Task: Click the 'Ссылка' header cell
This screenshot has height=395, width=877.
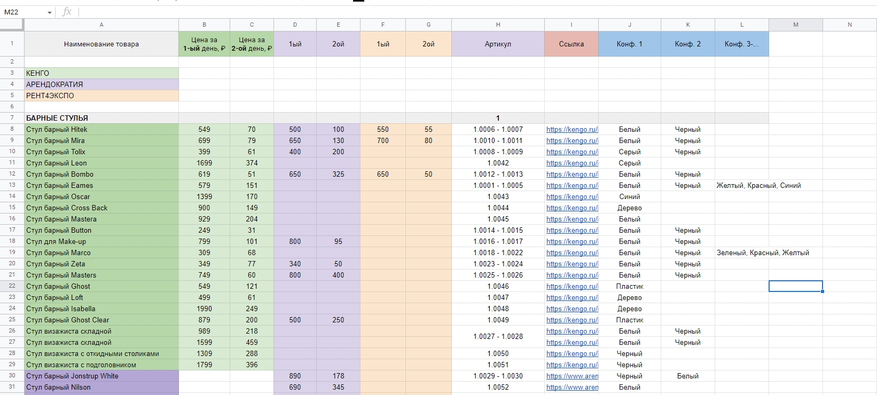Action: (x=571, y=44)
